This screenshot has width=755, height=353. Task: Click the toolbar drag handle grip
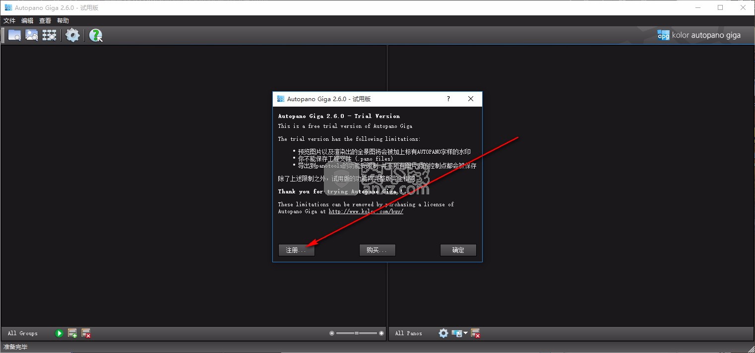pyautogui.click(x=3, y=35)
